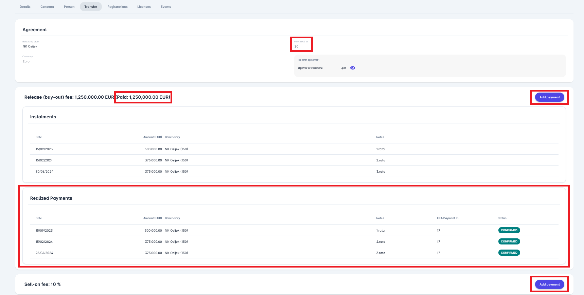The width and height of the screenshot is (584, 295).
Task: Click the FIFA TMS ID value field
Action: pyautogui.click(x=297, y=46)
